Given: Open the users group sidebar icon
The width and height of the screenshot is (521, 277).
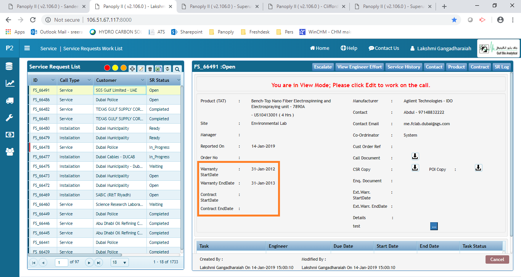Looking at the screenshot, I should tap(10, 151).
